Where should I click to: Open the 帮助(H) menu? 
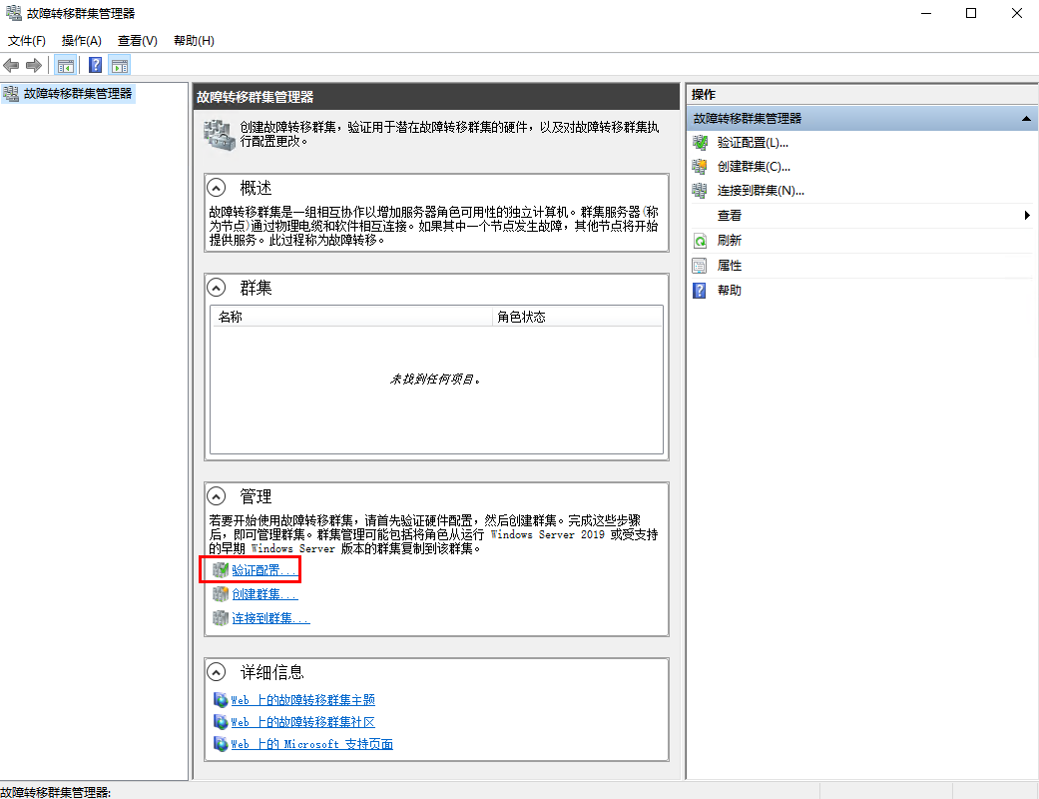(194, 40)
